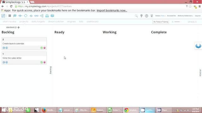Open Chrome Apps shortcut in bookmarks bar
Viewport: 202px width, 113px height.
(x=6, y=10)
